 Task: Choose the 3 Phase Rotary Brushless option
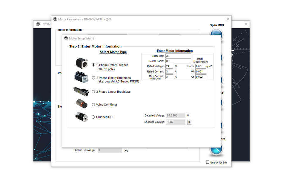(94, 78)
